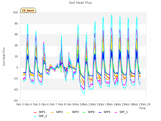
Task: Toggle the SHF3 legend label
Action: click(x=75, y=112)
